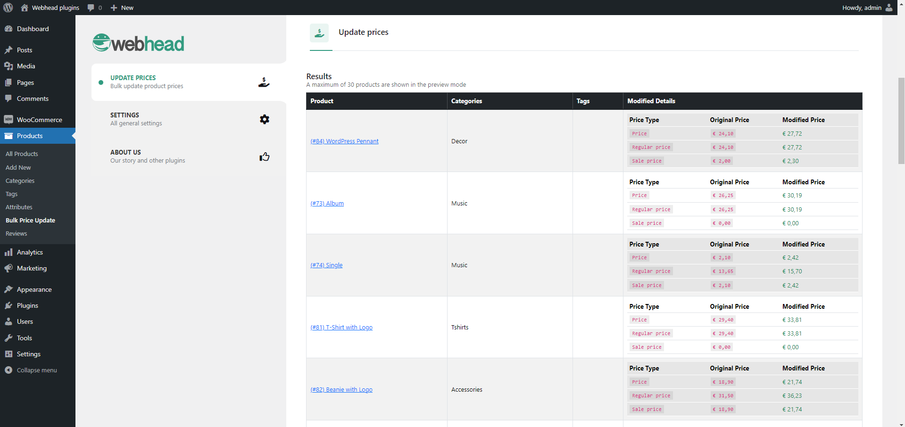The image size is (905, 427).
Task: Click the Tools wrench icon
Action: 8,338
